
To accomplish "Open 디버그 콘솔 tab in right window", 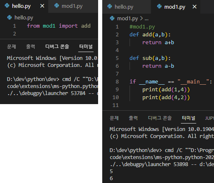I will click(160, 118).
